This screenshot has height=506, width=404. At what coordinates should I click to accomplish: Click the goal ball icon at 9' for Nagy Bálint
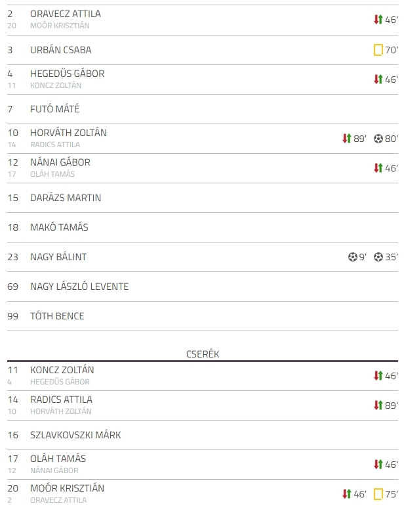click(x=353, y=257)
